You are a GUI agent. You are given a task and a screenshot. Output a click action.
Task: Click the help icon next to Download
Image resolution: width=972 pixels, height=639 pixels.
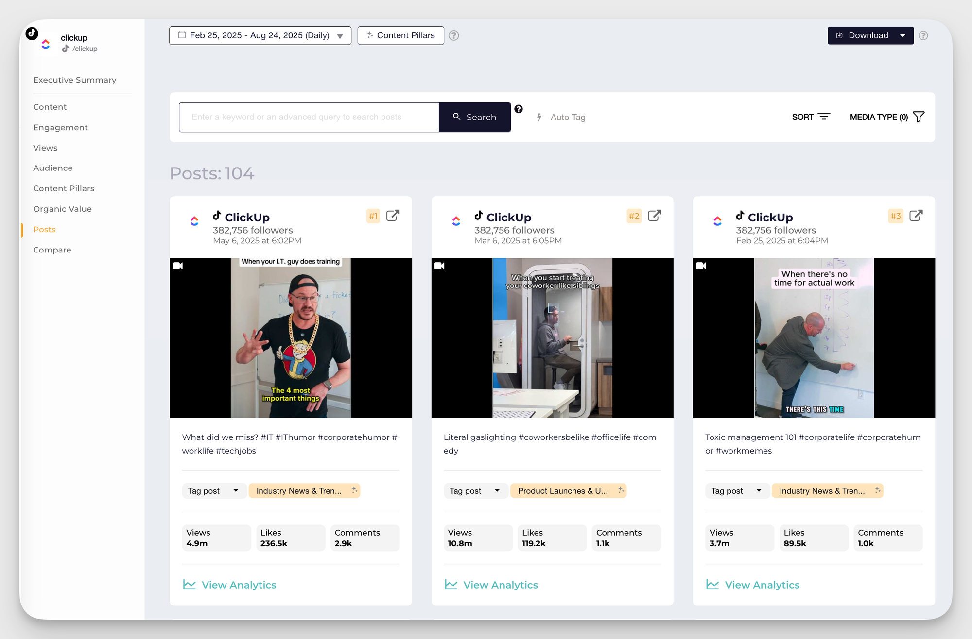(x=923, y=35)
